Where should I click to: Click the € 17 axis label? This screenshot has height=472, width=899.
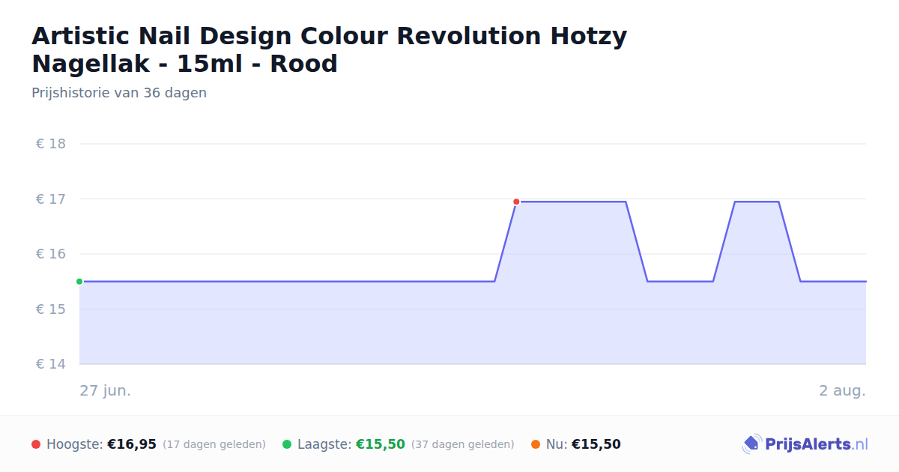51,199
